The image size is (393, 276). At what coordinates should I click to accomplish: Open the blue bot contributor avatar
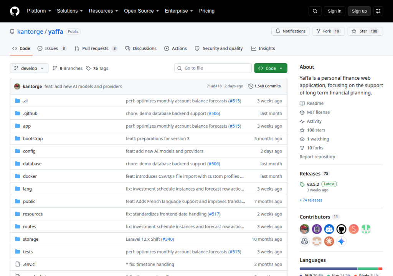pyautogui.click(x=329, y=229)
